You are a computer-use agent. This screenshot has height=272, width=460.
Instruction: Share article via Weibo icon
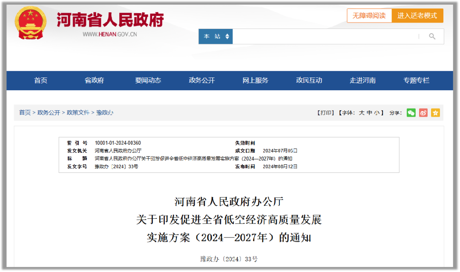coord(423,113)
